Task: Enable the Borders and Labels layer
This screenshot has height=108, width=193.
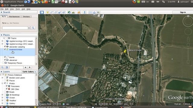Action: coord(5,78)
